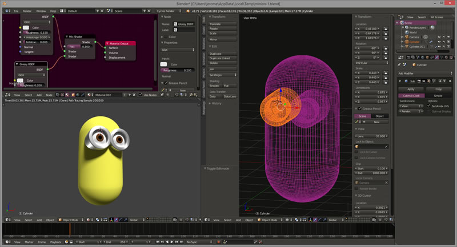Screen dimensions: 457x247
Task: Click the Smooth shading button
Action: pyautogui.click(x=215, y=86)
